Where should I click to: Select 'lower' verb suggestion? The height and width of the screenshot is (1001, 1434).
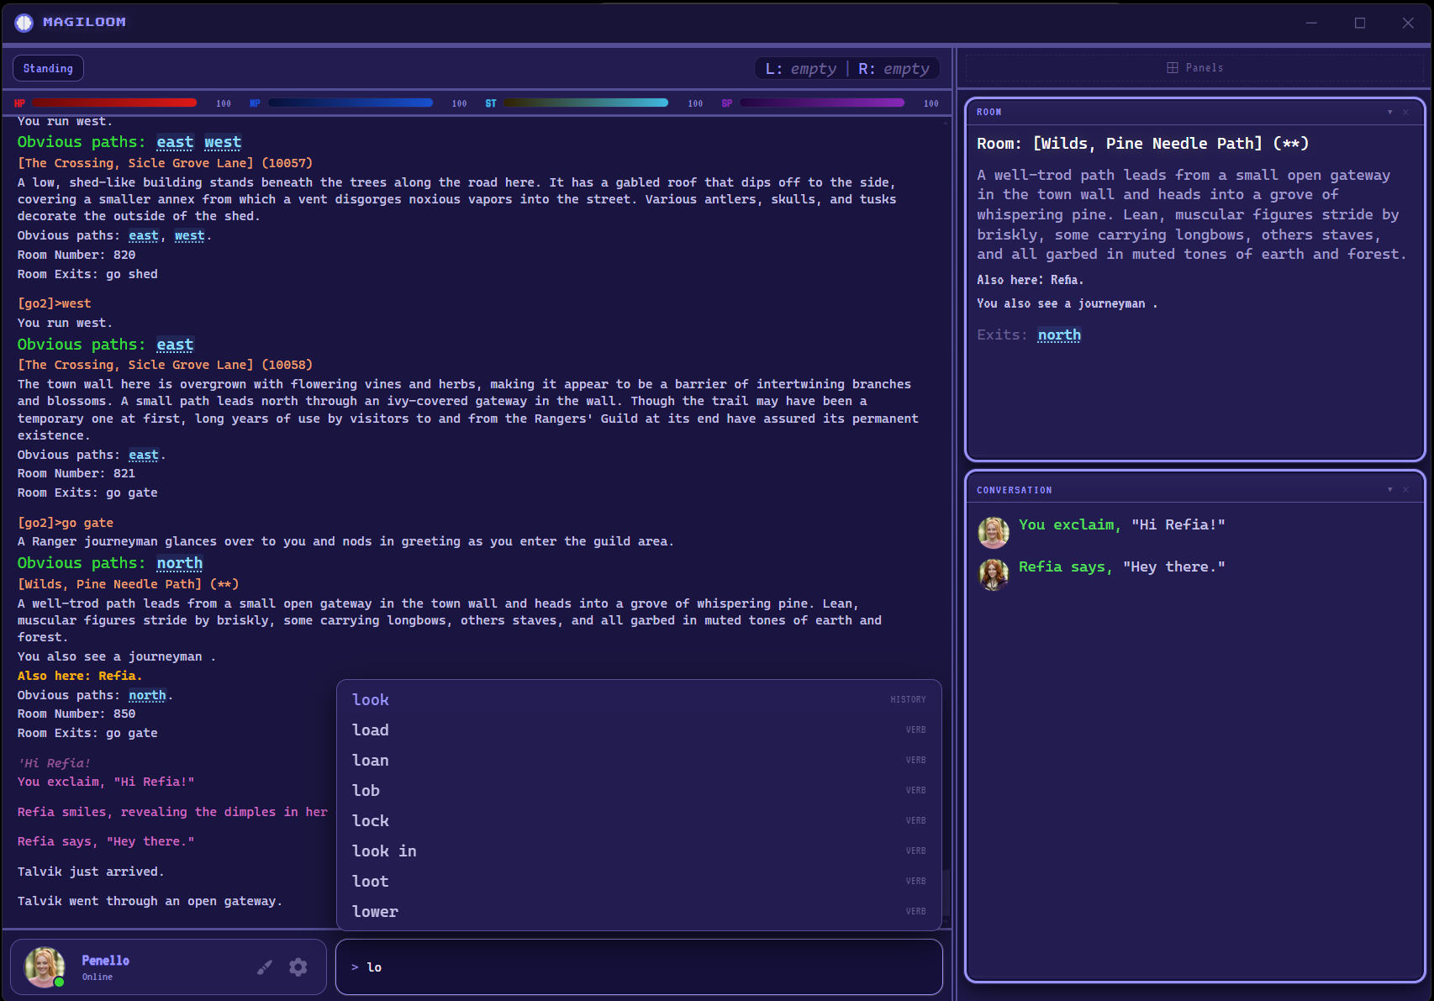tap(639, 911)
